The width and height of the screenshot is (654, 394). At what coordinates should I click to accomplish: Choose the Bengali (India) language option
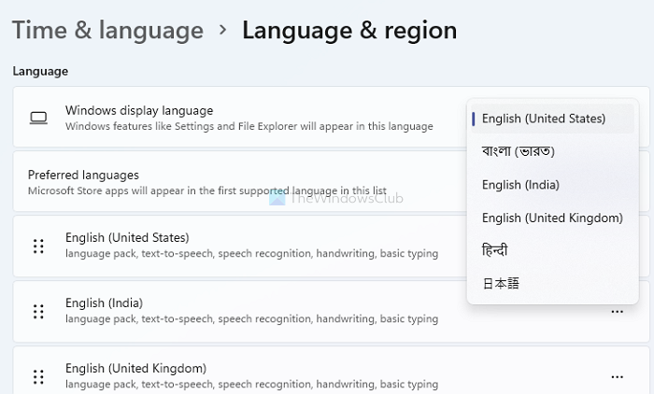point(553,151)
